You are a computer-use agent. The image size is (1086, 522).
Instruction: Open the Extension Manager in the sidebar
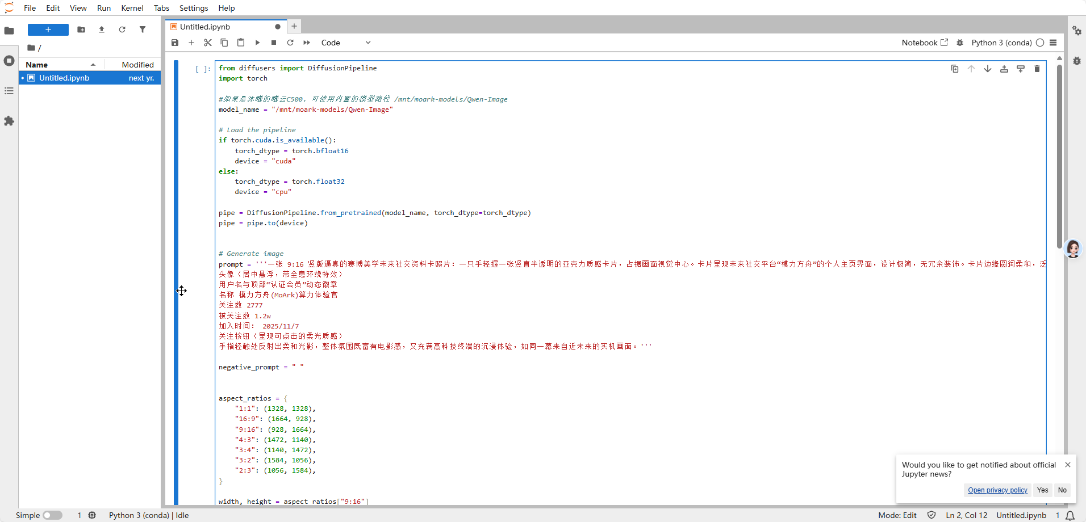(x=9, y=121)
